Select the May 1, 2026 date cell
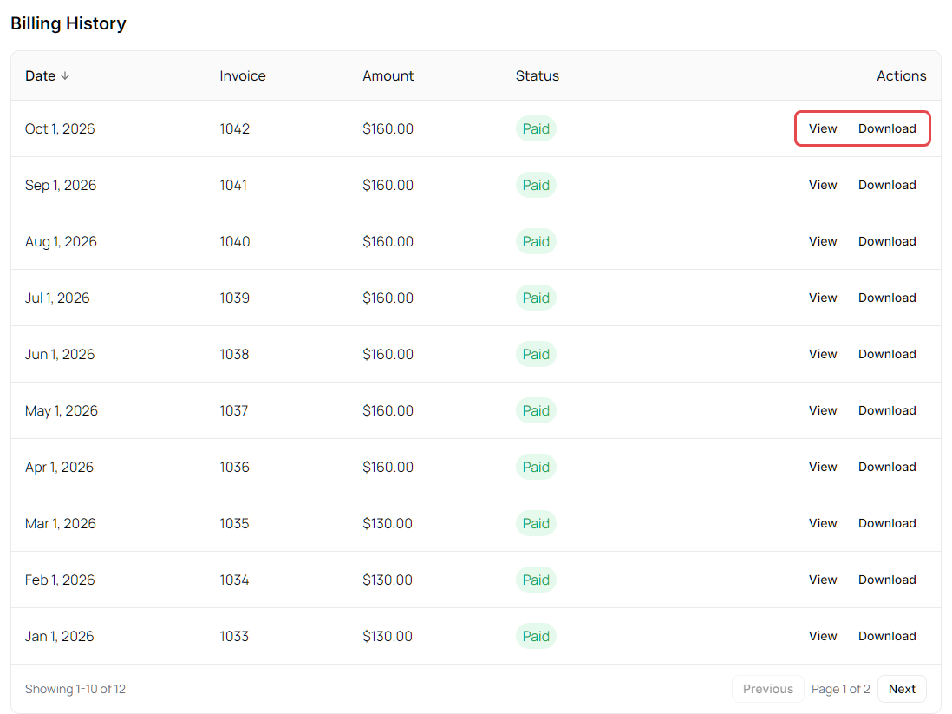Image resolution: width=952 pixels, height=714 pixels. 62,410
